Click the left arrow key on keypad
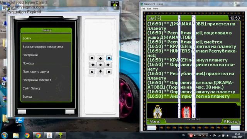247x139 pixels. [x=93, y=65]
